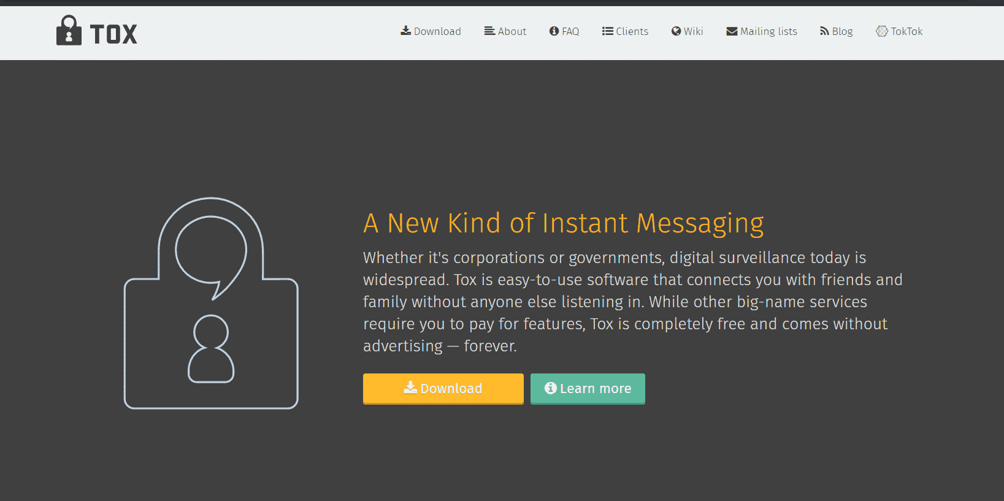Viewport: 1004px width, 501px height.
Task: Open the Mailing lists text link
Action: [768, 31]
